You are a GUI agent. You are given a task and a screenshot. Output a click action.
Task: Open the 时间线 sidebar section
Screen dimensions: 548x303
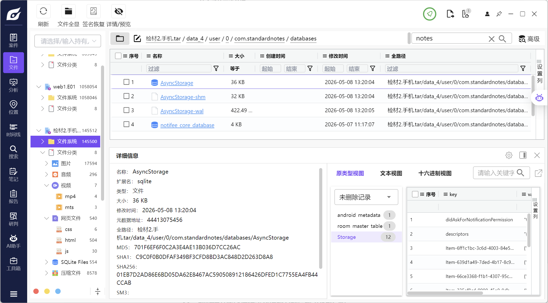coord(14,130)
